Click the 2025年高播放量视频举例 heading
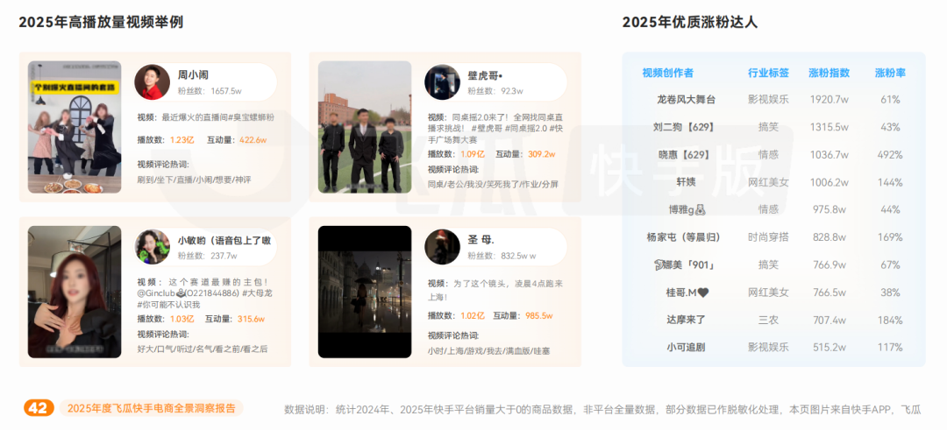This screenshot has height=430, width=947. click(x=101, y=23)
